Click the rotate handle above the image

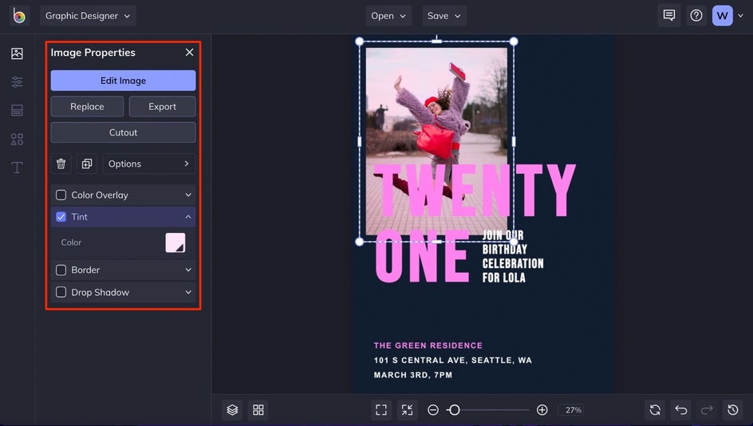[436, 37]
